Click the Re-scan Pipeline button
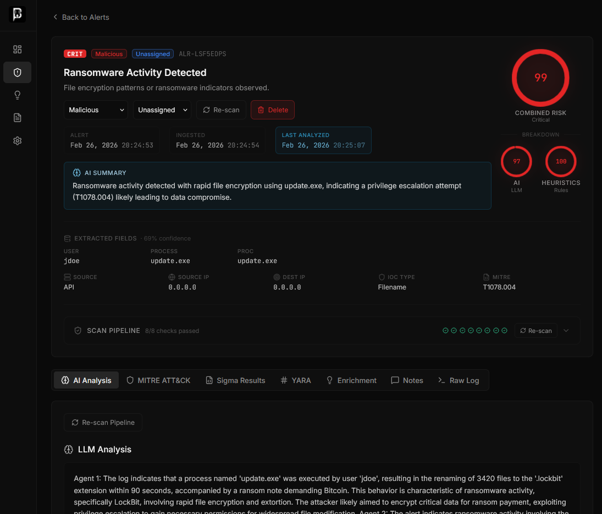Viewport: 602px width, 514px height. coord(103,423)
